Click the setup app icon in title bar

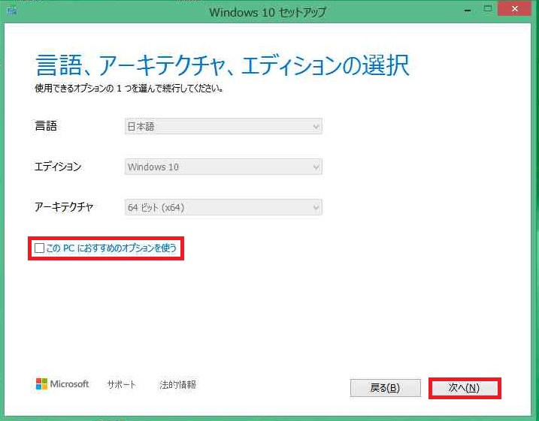pyautogui.click(x=12, y=11)
